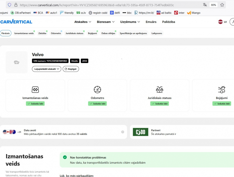Image resolution: width=234 pixels, height=177 pixels.
Task: Select the Bojājumi tab
Action: 93,33
